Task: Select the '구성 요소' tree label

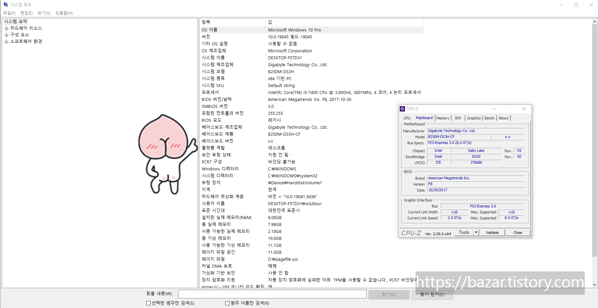Action: (x=20, y=35)
